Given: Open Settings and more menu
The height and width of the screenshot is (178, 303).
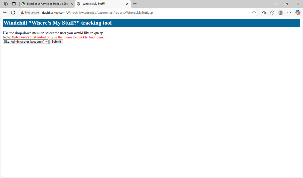Looking at the screenshot, I should tap(289, 12).
